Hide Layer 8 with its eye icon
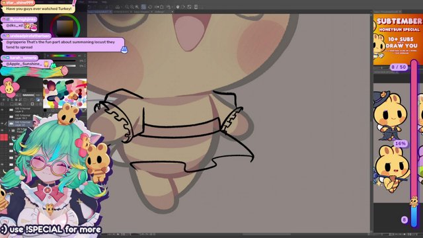This screenshot has width=423, height=238. [3, 110]
